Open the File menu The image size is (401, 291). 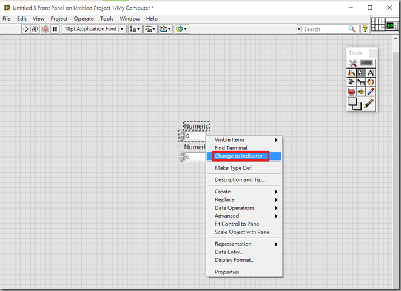click(7, 19)
